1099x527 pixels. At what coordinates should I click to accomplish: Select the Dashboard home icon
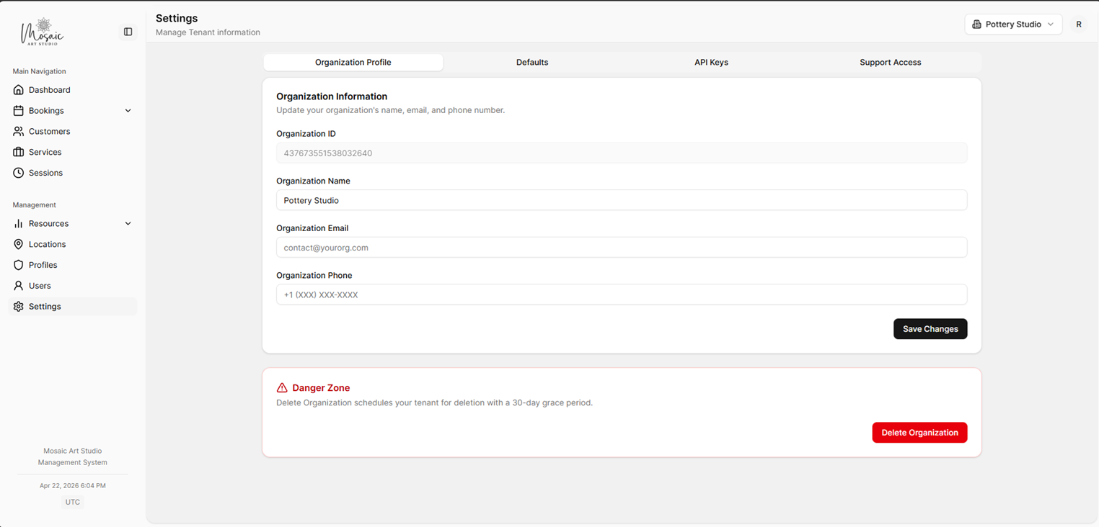(x=18, y=89)
